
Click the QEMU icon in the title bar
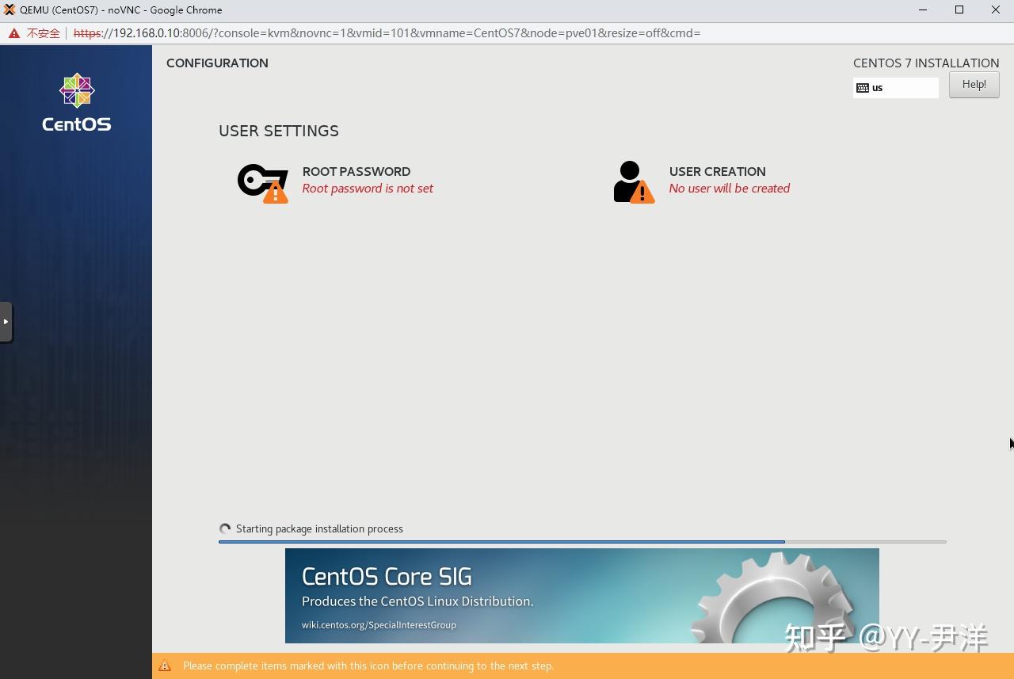(x=9, y=10)
